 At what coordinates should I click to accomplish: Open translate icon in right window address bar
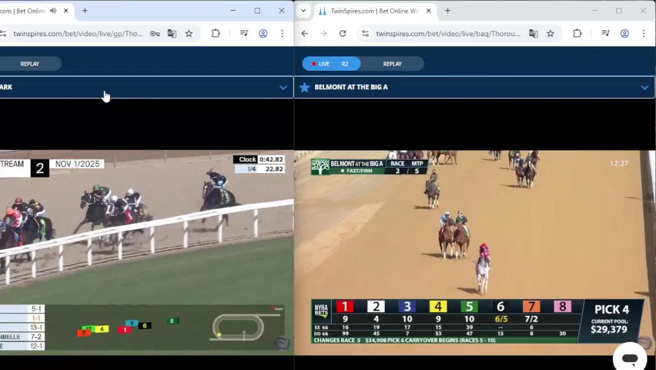tap(533, 34)
